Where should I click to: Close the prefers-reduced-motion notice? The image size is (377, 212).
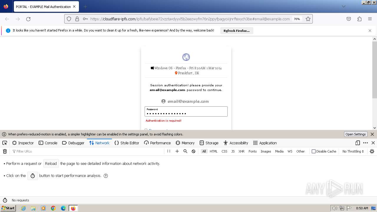click(x=372, y=134)
